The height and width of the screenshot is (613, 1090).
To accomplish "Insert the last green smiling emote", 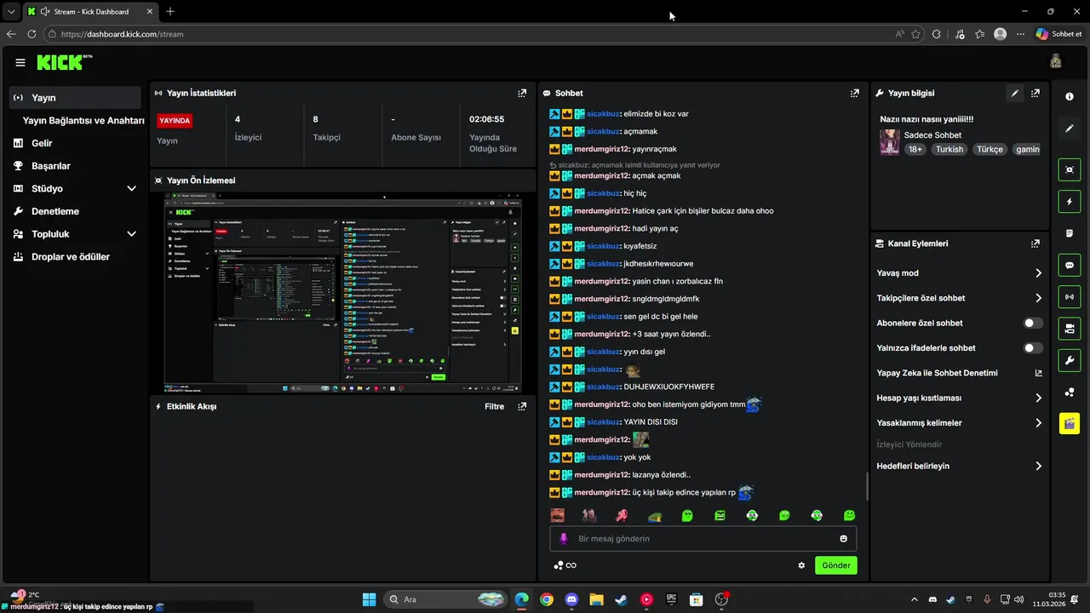I will (x=849, y=515).
